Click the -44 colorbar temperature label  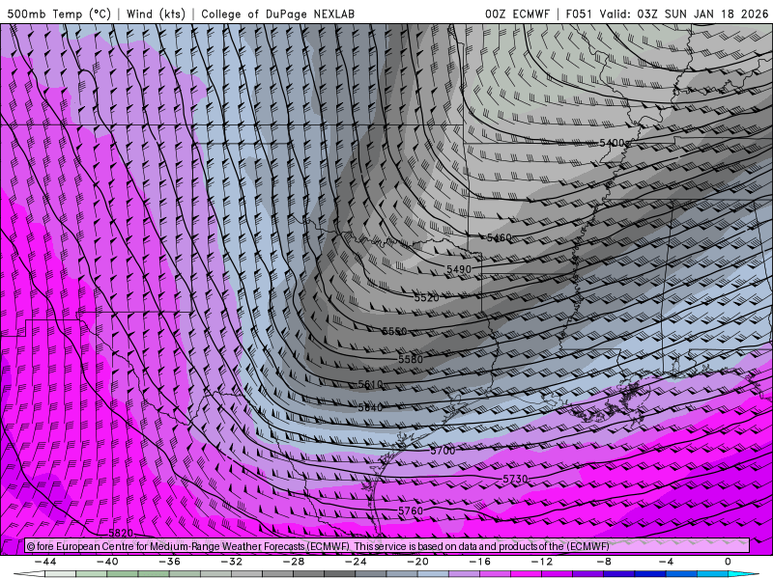[x=45, y=562]
